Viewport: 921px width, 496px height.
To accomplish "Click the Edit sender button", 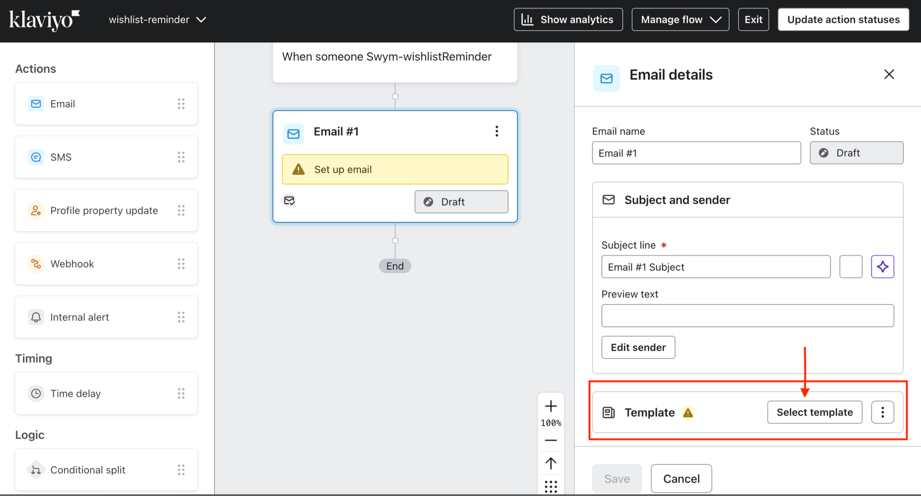I will click(x=638, y=347).
